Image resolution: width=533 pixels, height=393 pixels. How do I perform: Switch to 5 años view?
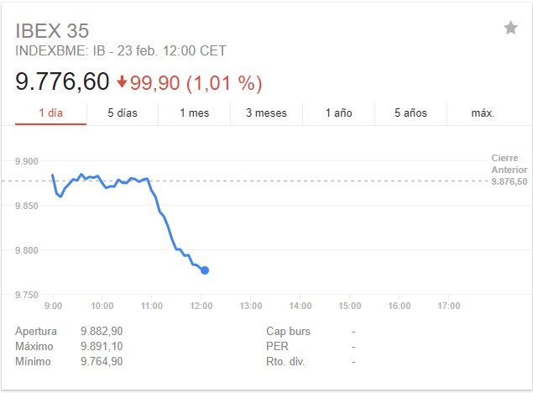pyautogui.click(x=410, y=113)
